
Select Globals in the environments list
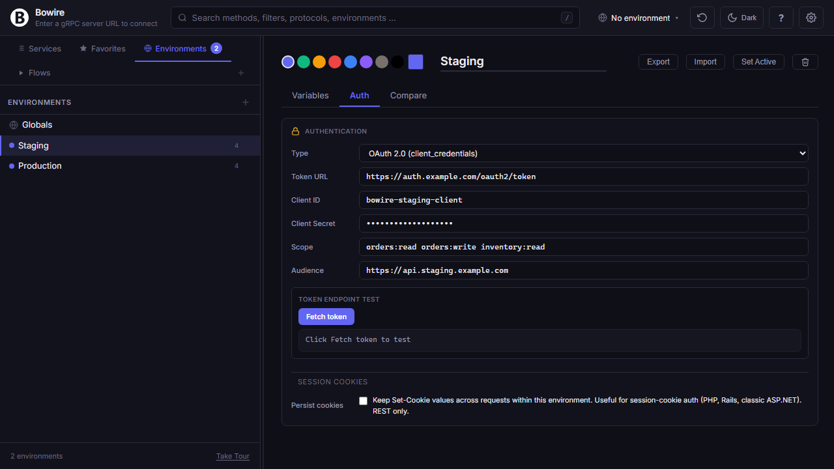tap(130, 125)
